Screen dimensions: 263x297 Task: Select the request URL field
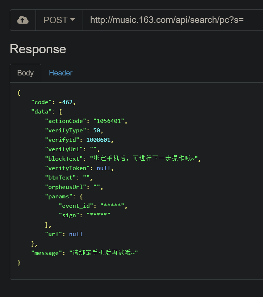click(166, 20)
